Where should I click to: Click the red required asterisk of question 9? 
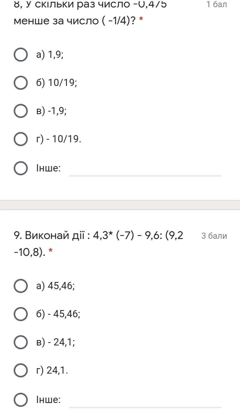point(50,251)
